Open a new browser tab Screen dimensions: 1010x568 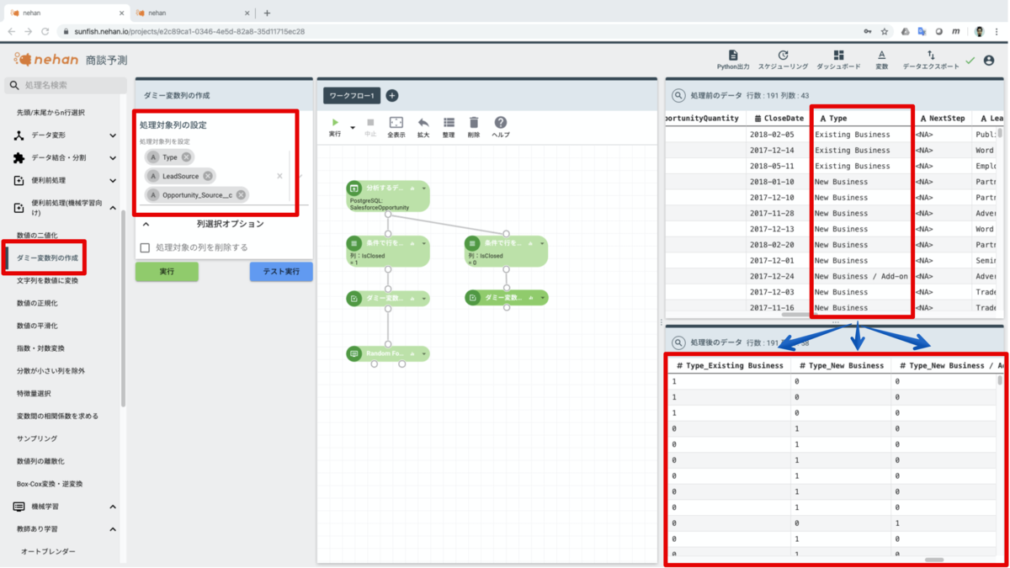(x=267, y=13)
